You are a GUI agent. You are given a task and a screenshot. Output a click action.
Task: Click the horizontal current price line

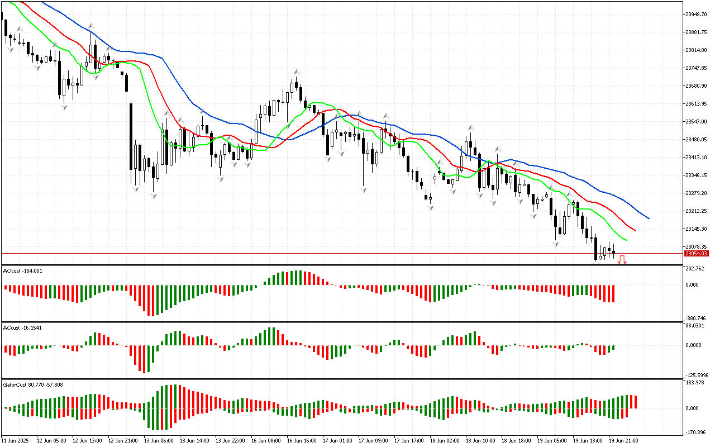[x=335, y=254]
